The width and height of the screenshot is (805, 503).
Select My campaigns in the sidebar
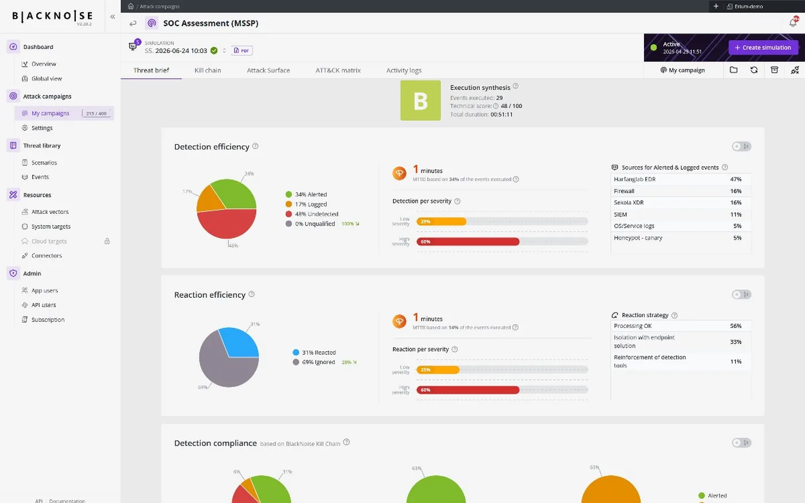click(64, 113)
